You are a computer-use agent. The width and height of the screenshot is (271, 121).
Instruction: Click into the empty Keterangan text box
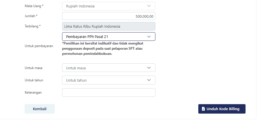click(108, 92)
